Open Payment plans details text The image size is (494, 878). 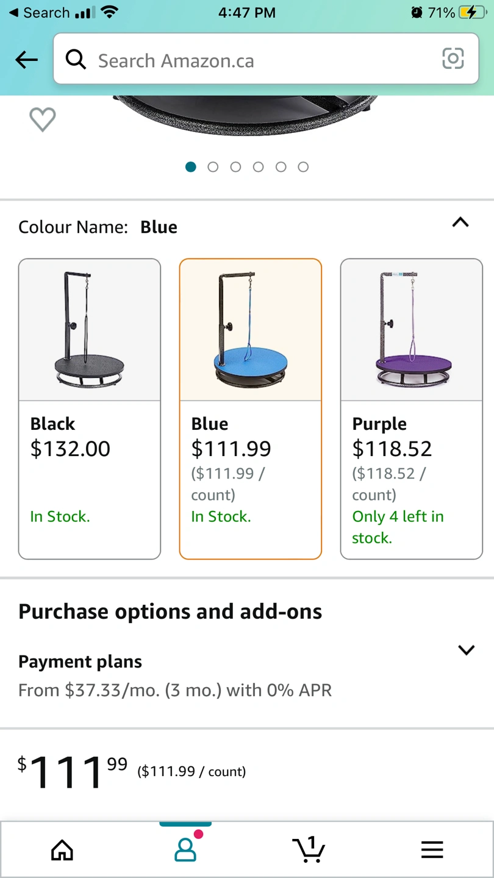(x=175, y=690)
